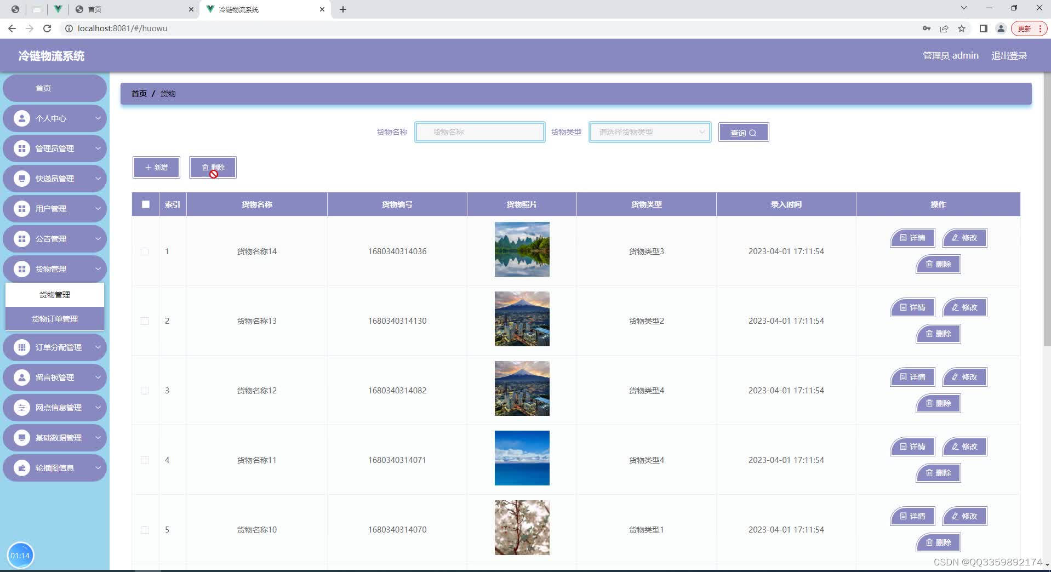The width and height of the screenshot is (1051, 572).
Task: Click the 个人中心 sidebar icon
Action: coord(22,118)
